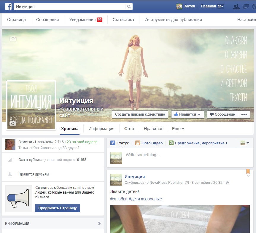Click the search magnifier icon
Image resolution: width=256 pixels, height=233 pixels.
129,6
